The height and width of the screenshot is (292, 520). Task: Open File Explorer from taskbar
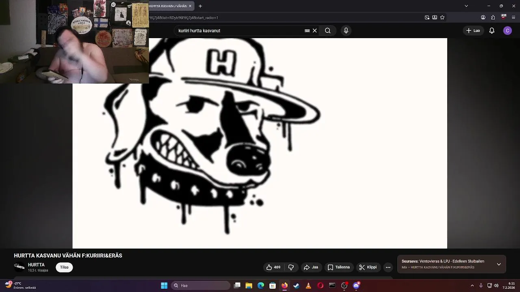(249, 286)
